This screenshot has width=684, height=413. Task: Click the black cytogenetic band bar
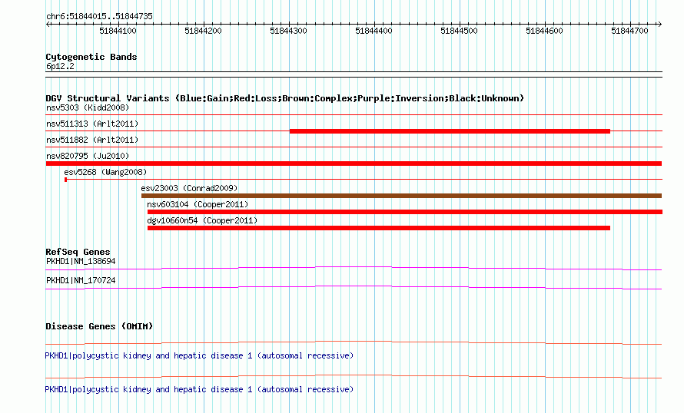[354, 74]
